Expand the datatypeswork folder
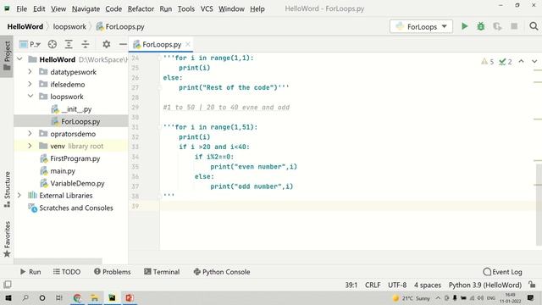Image resolution: width=542 pixels, height=305 pixels. tap(30, 71)
